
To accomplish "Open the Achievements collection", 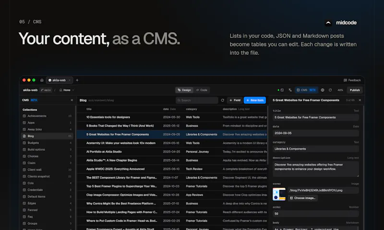I will tap(47, 116).
